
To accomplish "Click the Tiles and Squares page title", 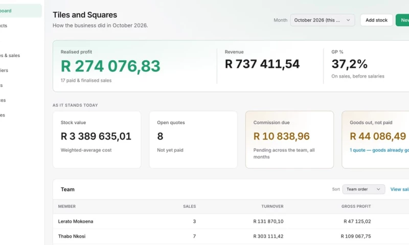I will tap(85, 15).
